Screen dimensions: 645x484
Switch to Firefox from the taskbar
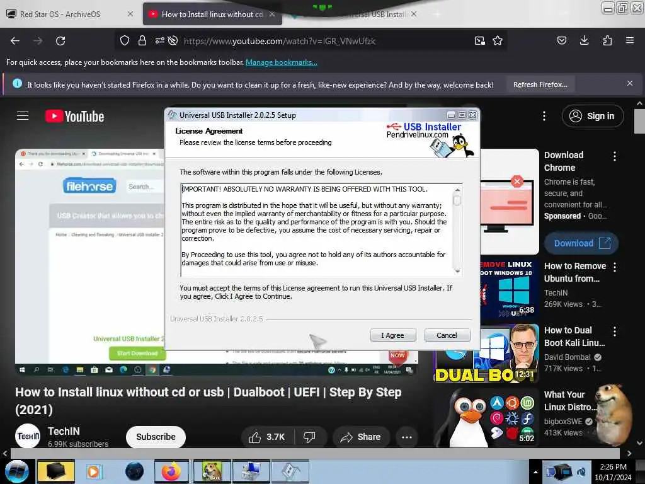click(171, 471)
